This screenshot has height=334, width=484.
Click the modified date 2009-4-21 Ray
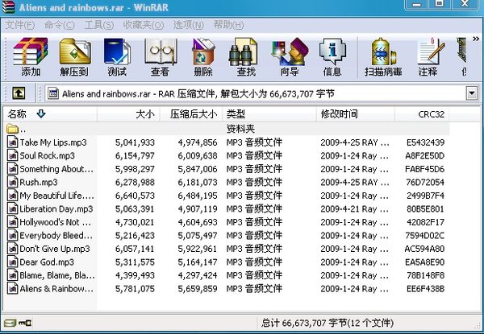click(355, 209)
